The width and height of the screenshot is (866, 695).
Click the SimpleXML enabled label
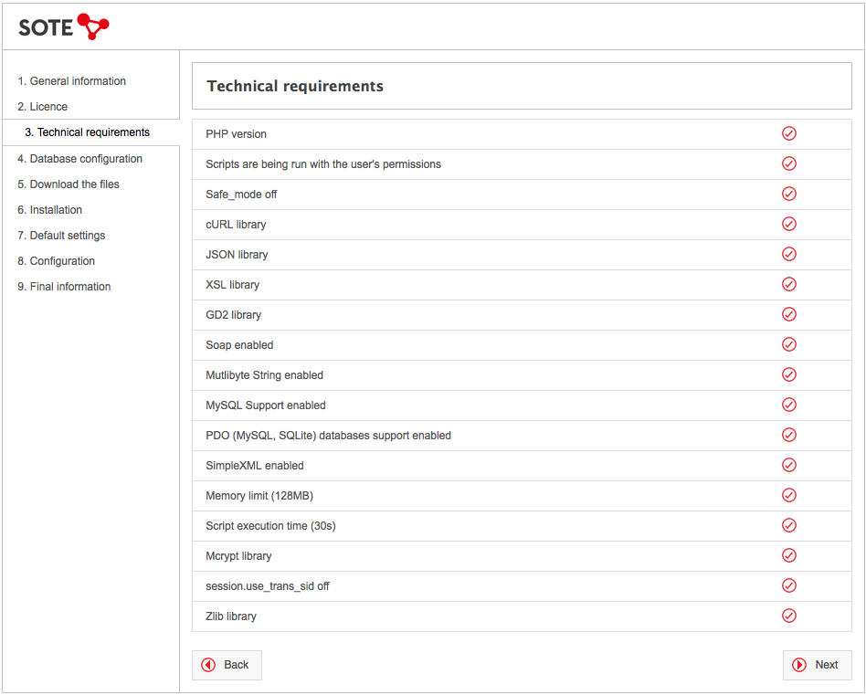pos(255,466)
